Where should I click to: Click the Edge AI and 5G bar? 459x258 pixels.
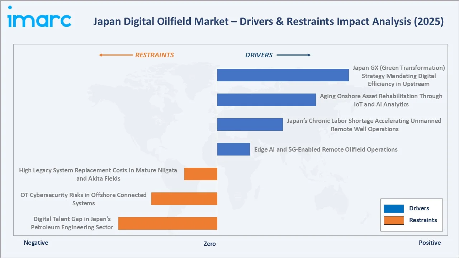point(233,149)
